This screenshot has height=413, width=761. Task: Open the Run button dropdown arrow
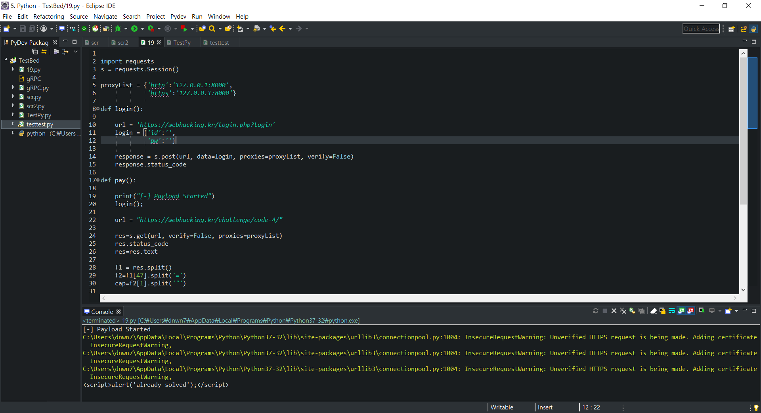(x=143, y=29)
